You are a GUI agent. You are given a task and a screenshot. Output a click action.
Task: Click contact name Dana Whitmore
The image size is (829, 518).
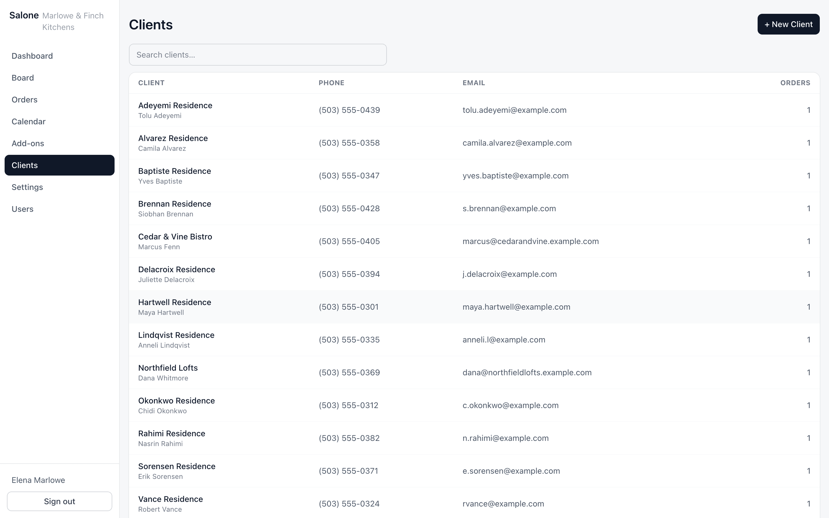coord(163,378)
